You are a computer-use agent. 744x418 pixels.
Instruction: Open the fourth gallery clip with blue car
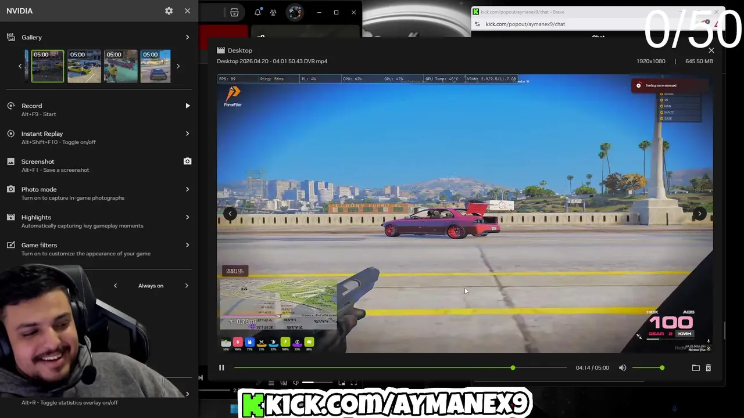(155, 66)
